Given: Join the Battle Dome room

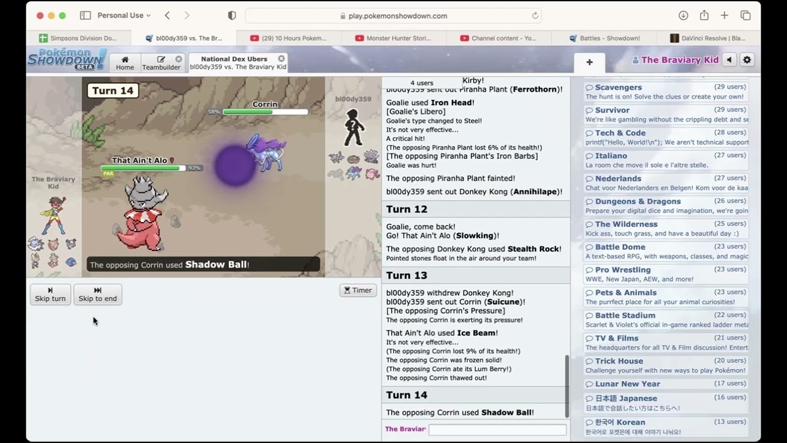Looking at the screenshot, I should coord(666,251).
